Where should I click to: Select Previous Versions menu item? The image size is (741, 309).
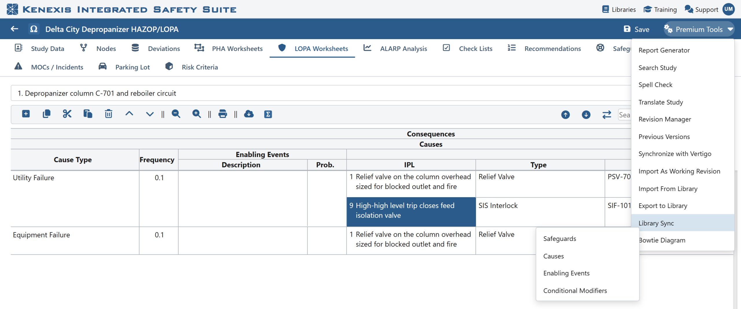pyautogui.click(x=683, y=136)
